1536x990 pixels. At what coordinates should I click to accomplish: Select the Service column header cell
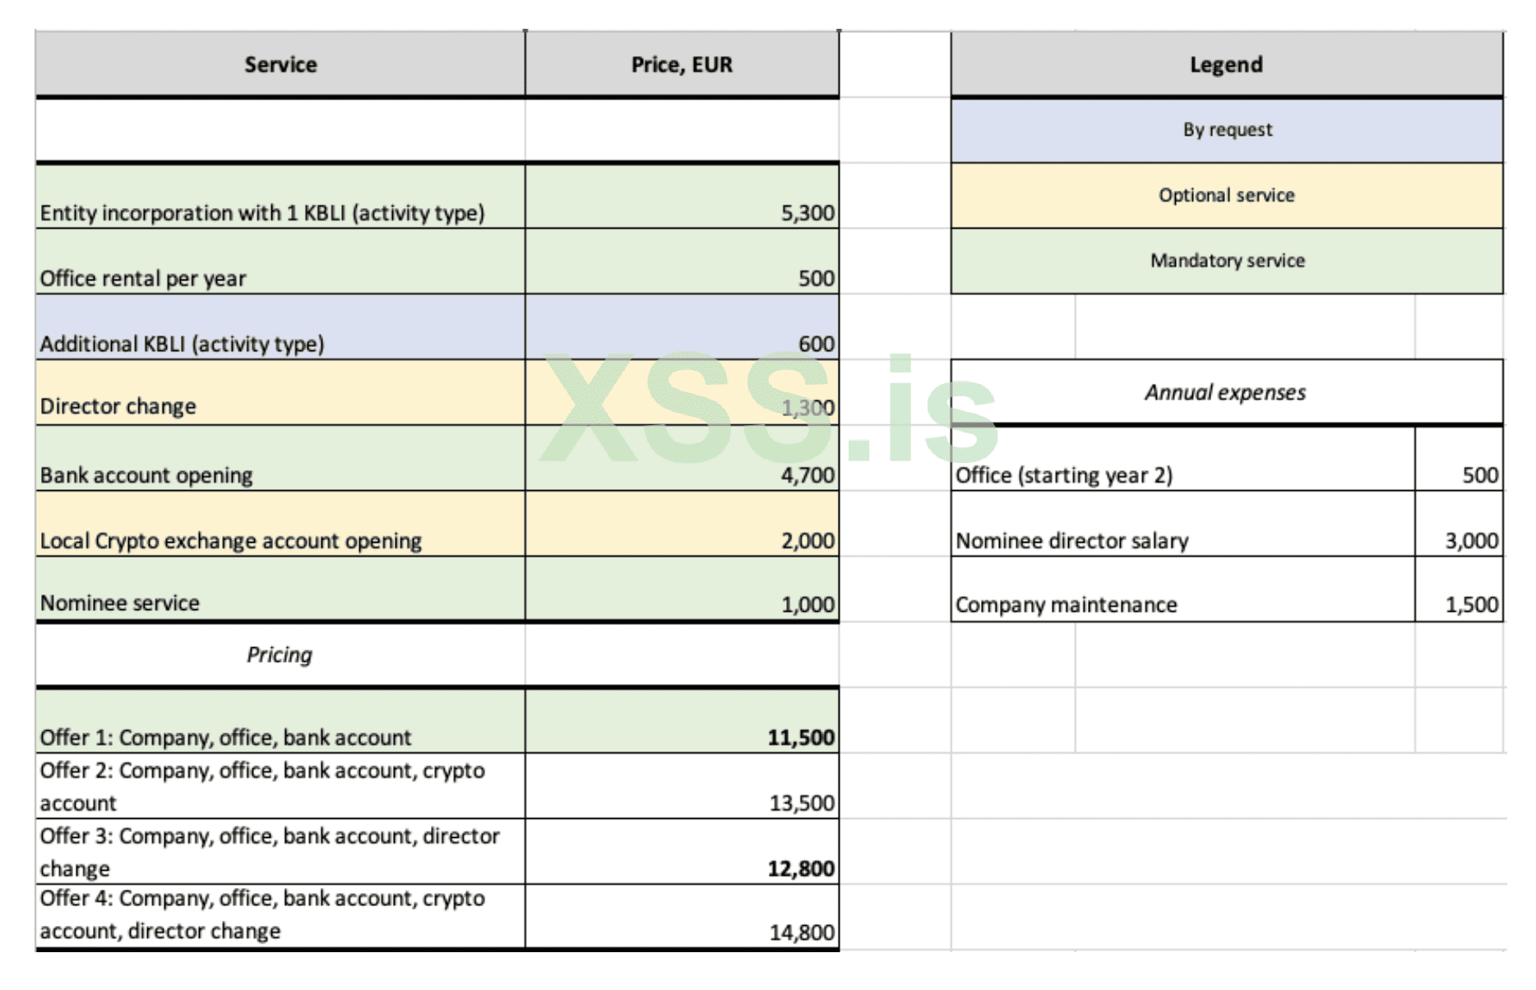pyautogui.click(x=280, y=64)
